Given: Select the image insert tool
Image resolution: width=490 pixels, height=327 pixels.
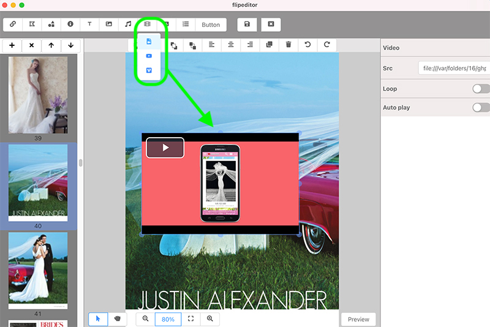Looking at the screenshot, I should [x=109, y=24].
